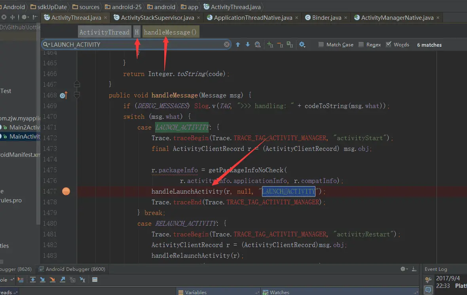467x295 pixels.
Task: Click the sdkUpDate breadcrumb folder
Action: pyautogui.click(x=49, y=7)
